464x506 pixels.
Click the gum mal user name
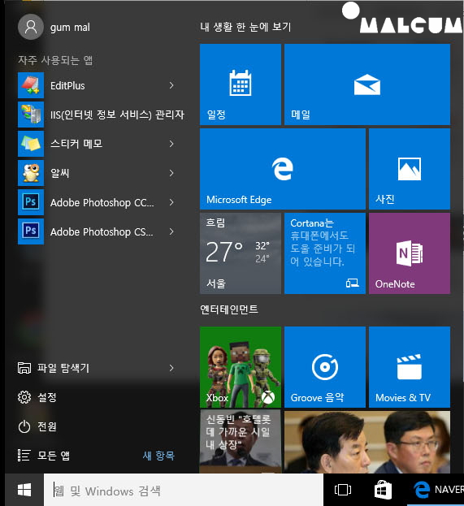[x=70, y=28]
